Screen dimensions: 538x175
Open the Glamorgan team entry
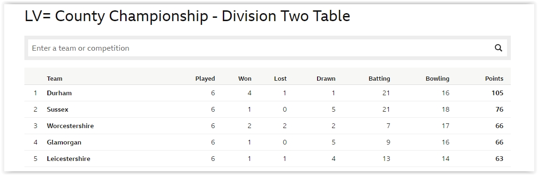click(x=64, y=143)
